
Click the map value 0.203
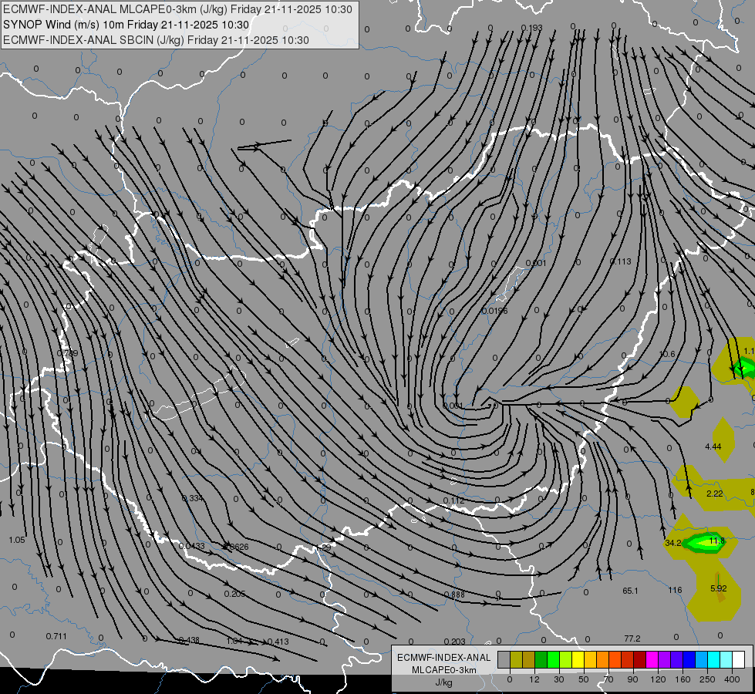point(454,641)
